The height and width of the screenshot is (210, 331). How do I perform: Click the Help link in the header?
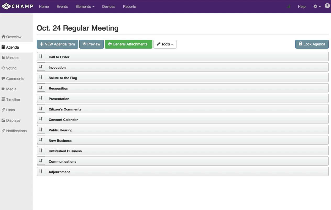pos(302,7)
